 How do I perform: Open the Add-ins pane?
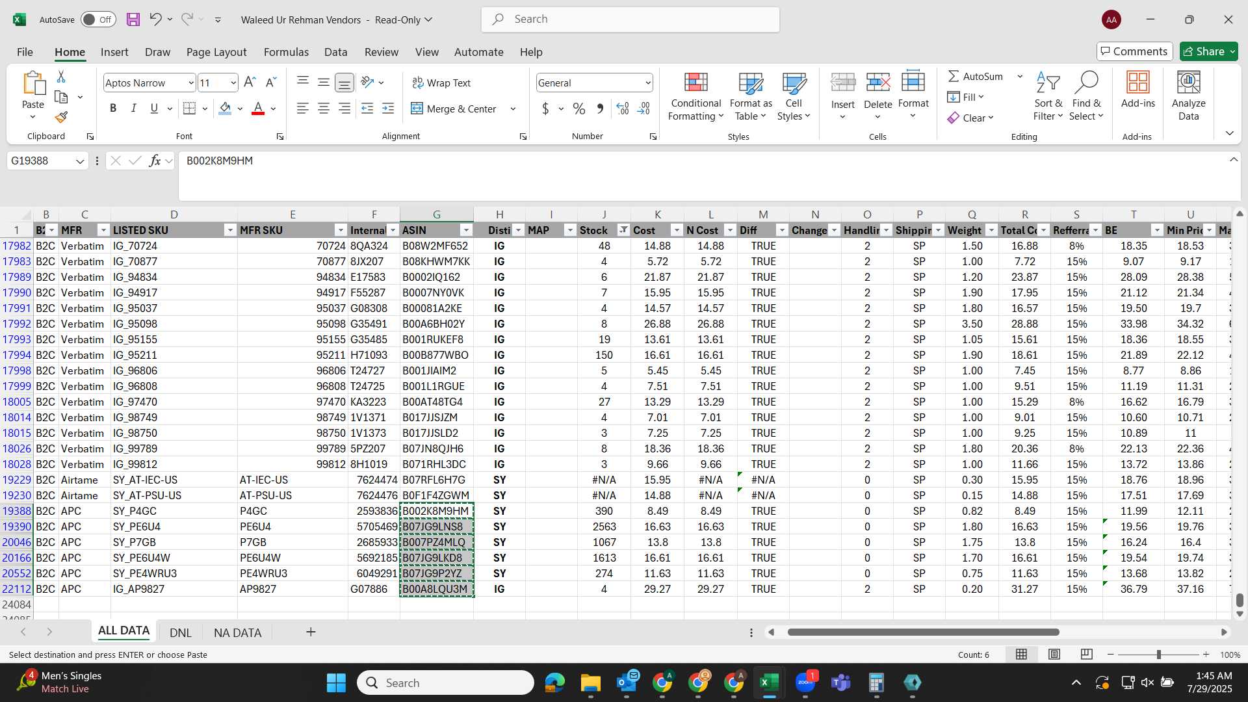click(1138, 90)
